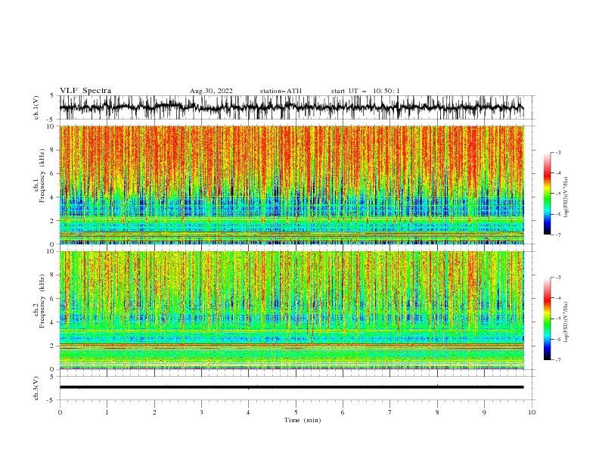Click the time axis tick label "4"
This screenshot has height=463, width=599.
[248, 412]
